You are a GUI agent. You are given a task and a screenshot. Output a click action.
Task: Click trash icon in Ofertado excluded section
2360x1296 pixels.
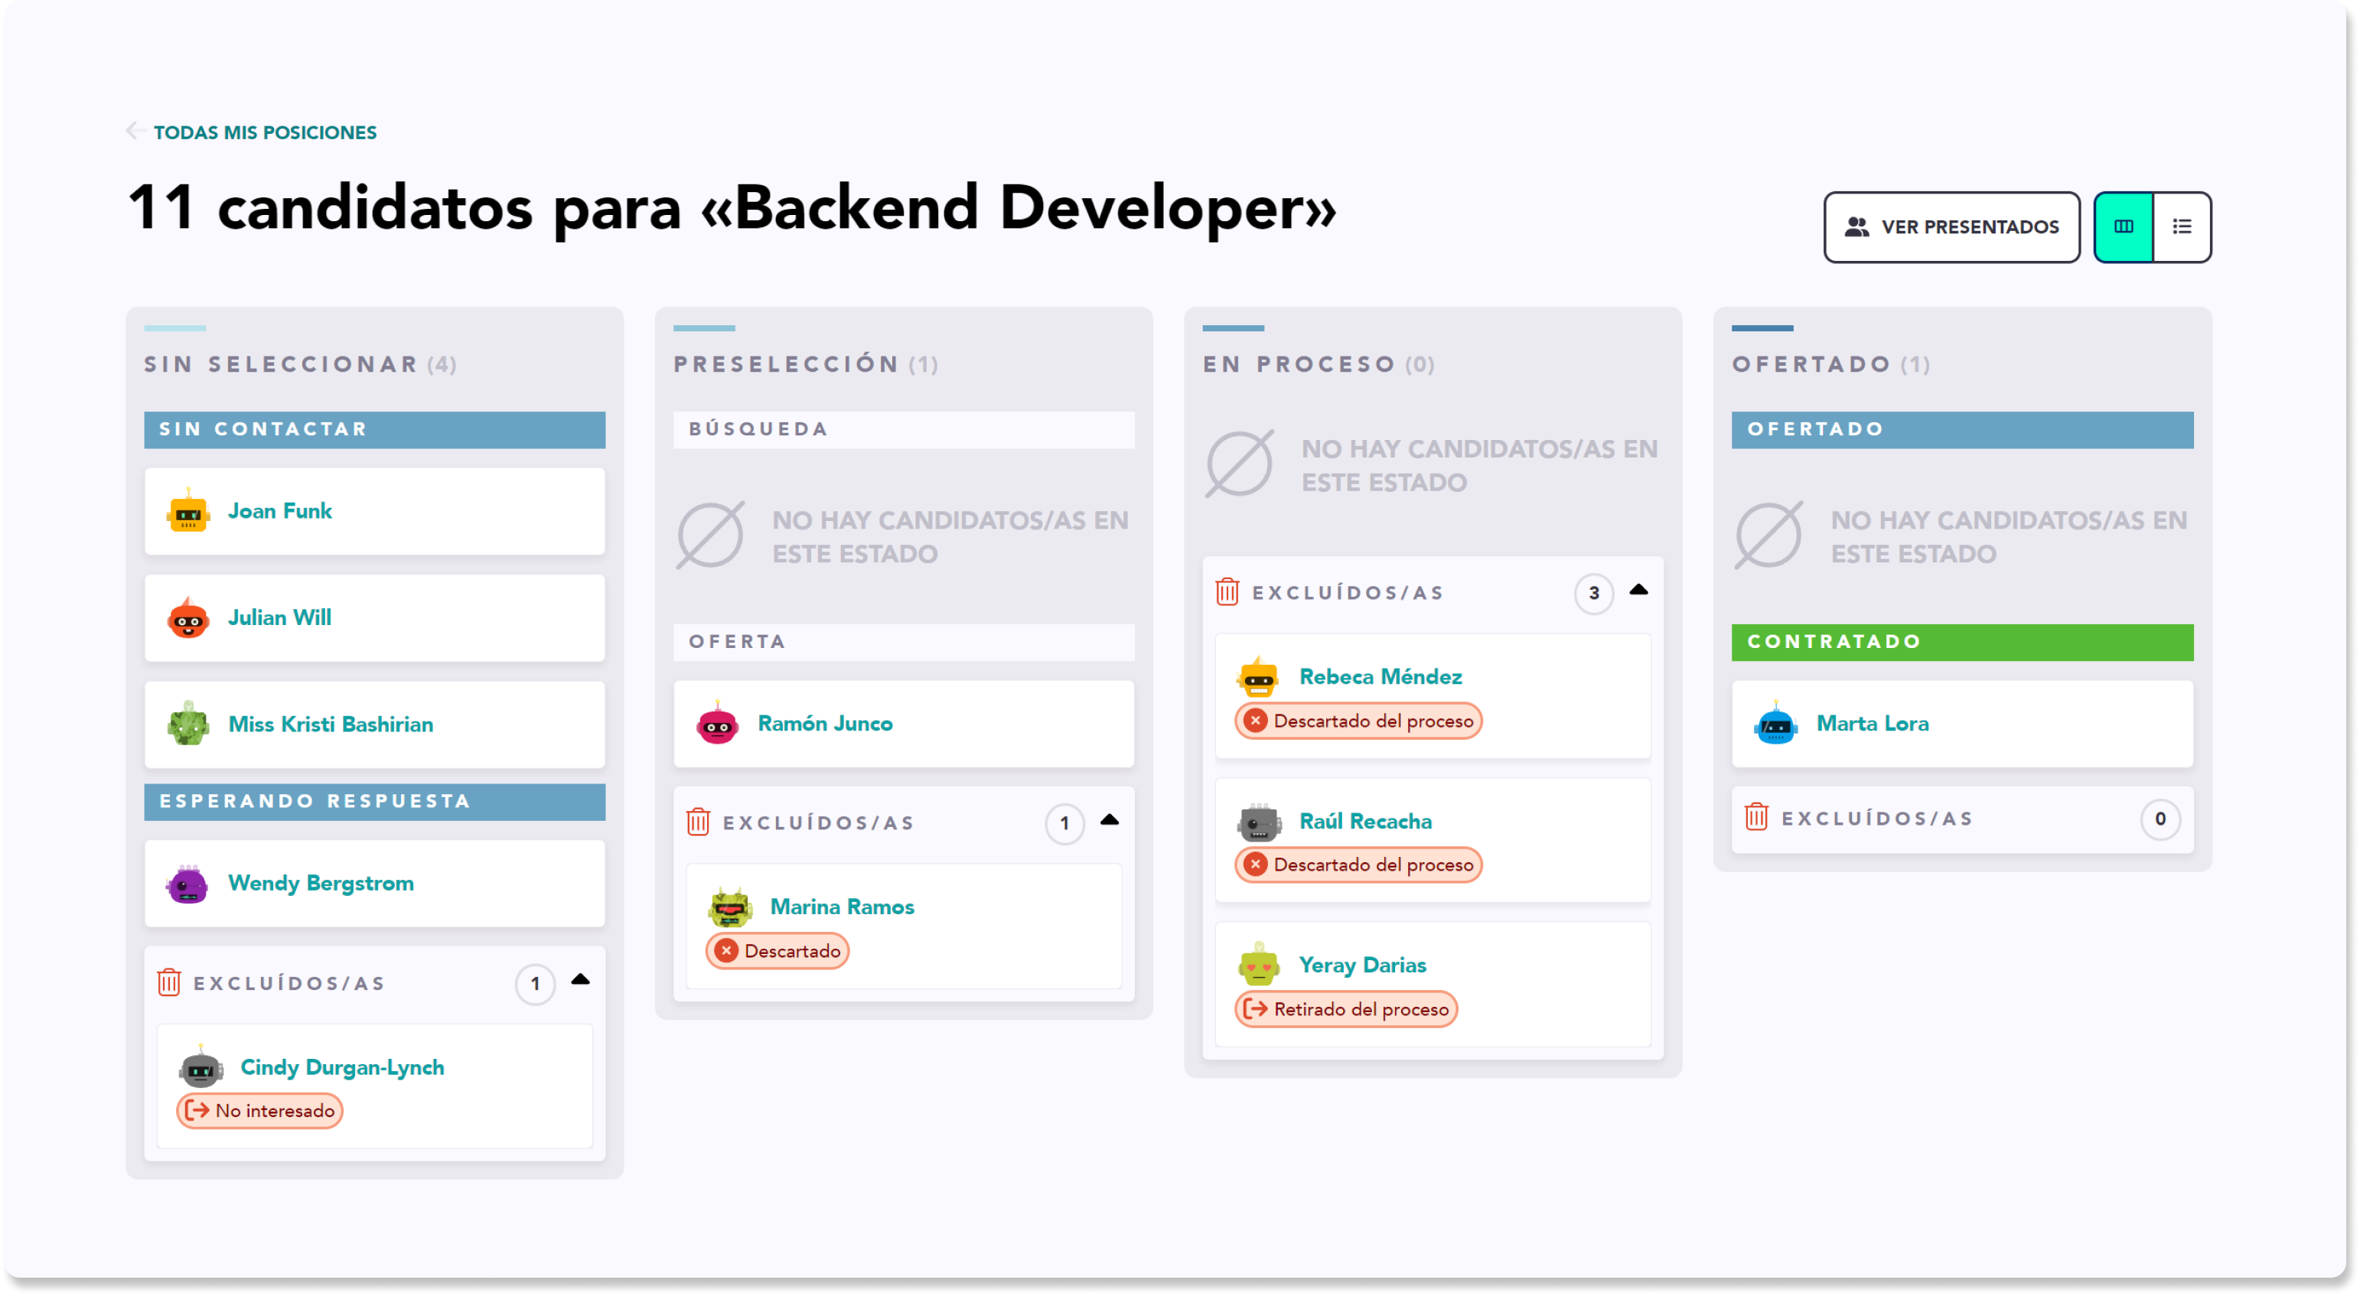(x=1756, y=817)
